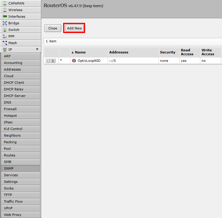Collapse the IP menu arrow

click(37, 50)
